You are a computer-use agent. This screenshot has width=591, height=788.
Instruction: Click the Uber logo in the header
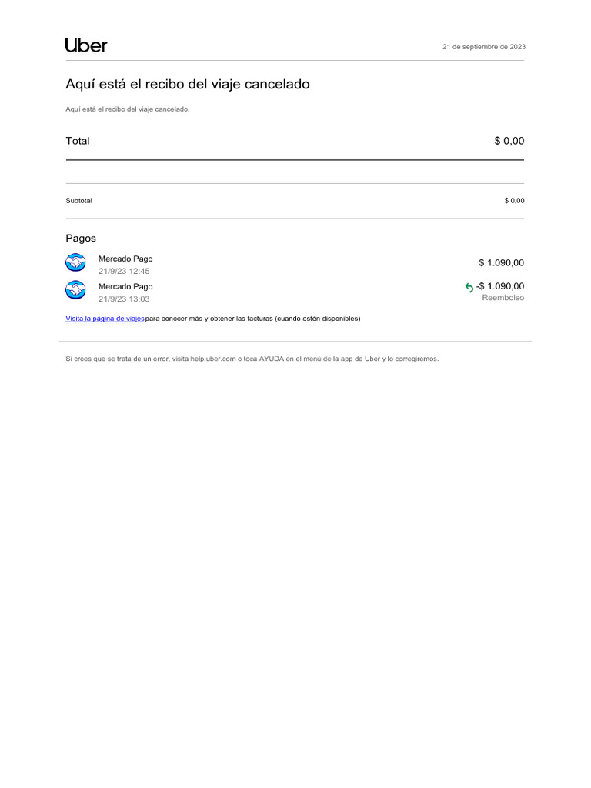coord(86,45)
